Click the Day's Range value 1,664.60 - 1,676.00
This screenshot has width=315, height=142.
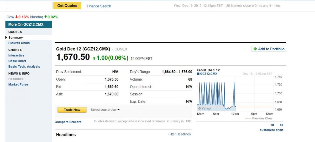(x=177, y=72)
